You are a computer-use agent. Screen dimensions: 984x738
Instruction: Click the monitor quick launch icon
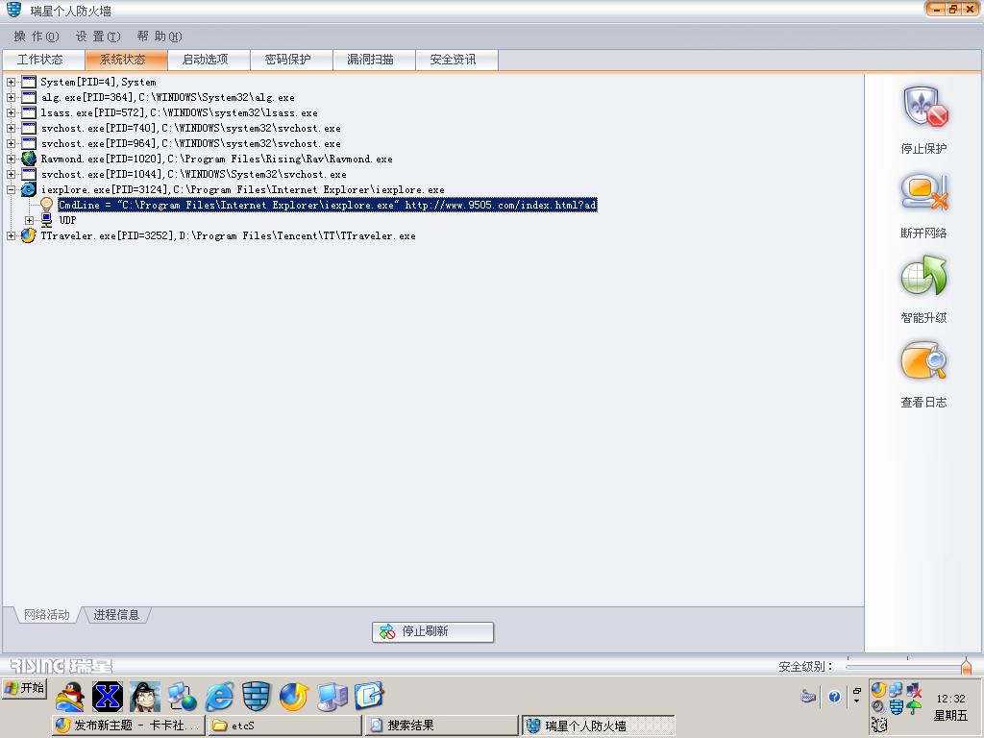(x=332, y=697)
